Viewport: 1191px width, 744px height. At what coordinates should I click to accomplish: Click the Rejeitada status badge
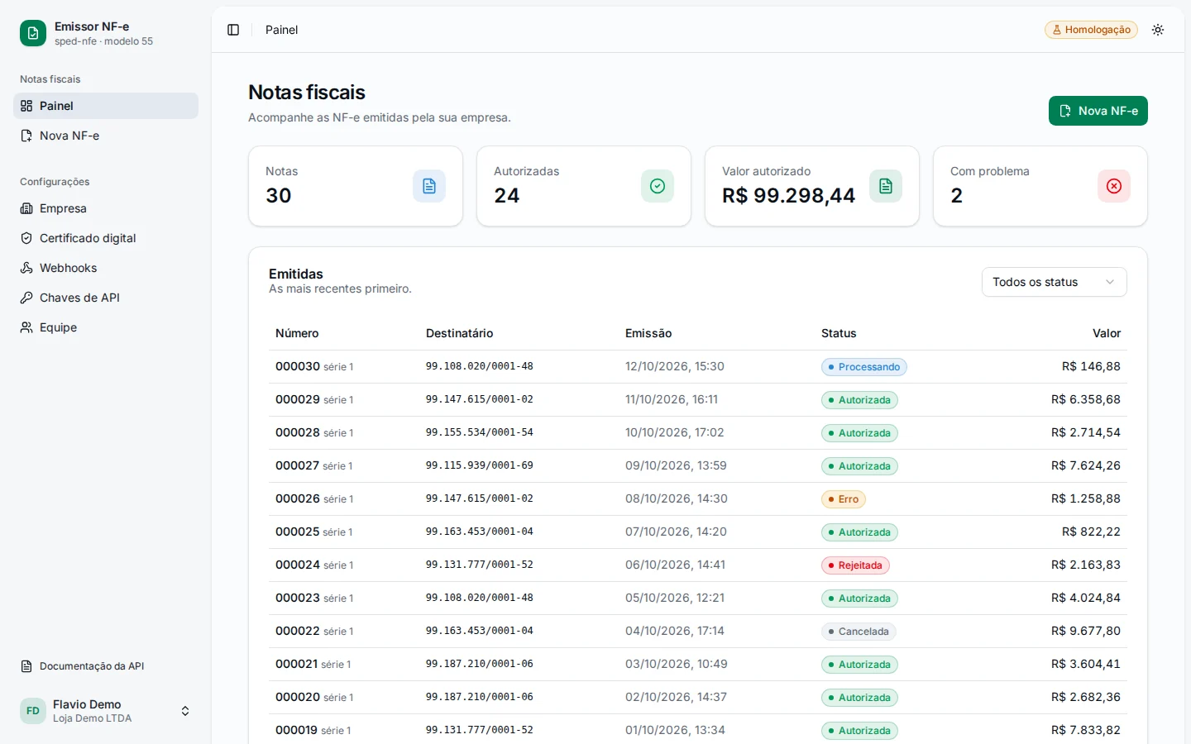click(x=855, y=565)
